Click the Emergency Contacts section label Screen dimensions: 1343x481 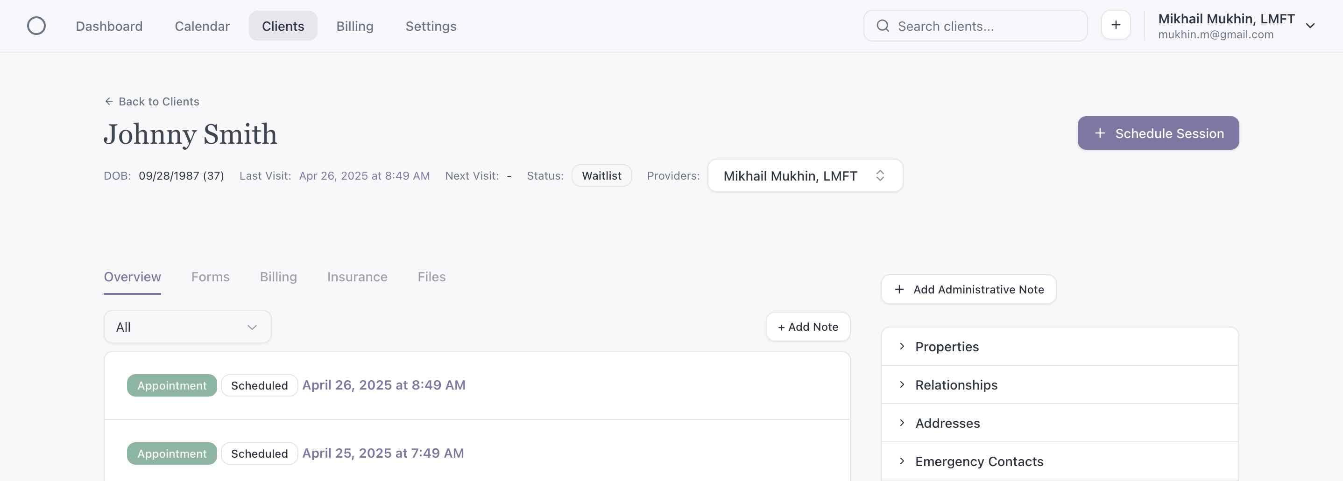click(x=979, y=461)
